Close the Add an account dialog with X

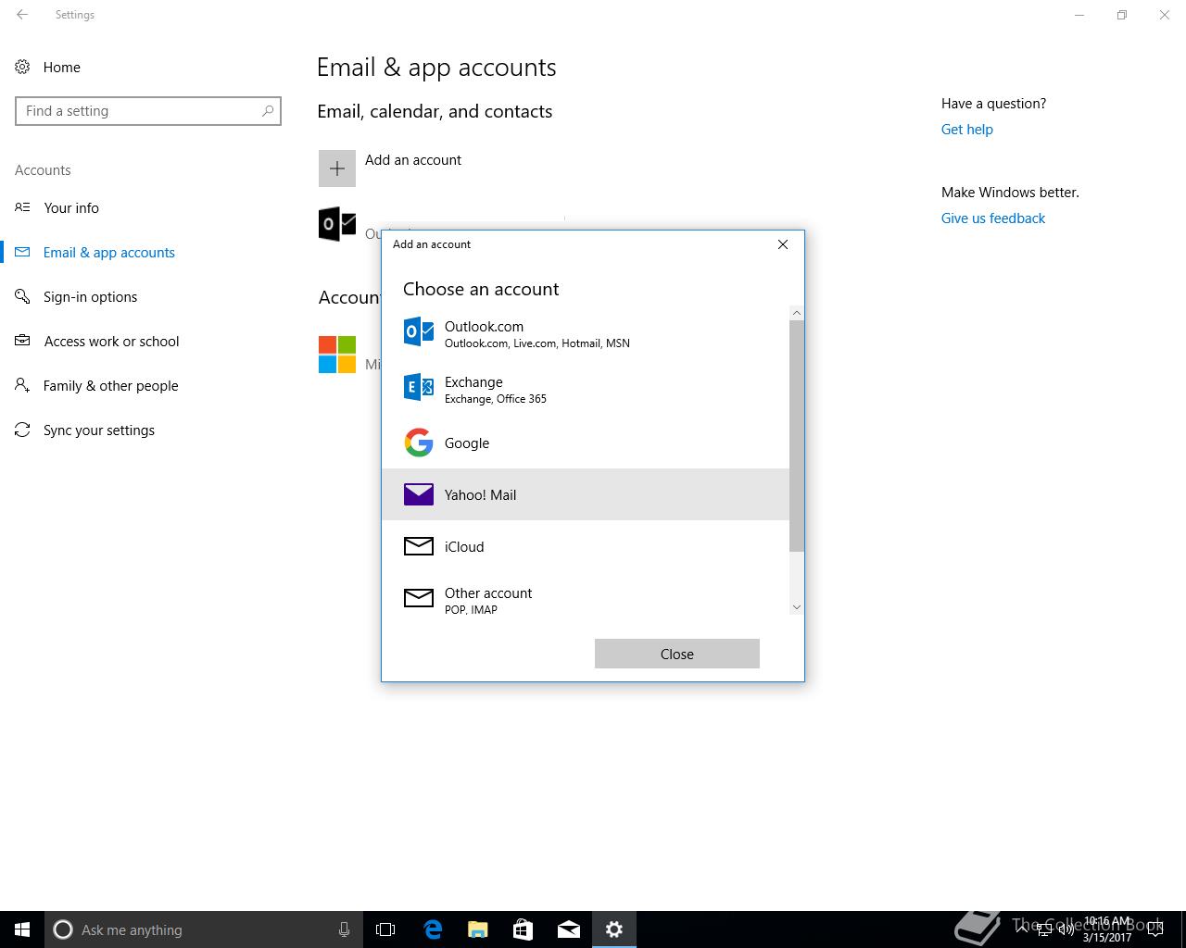click(783, 244)
